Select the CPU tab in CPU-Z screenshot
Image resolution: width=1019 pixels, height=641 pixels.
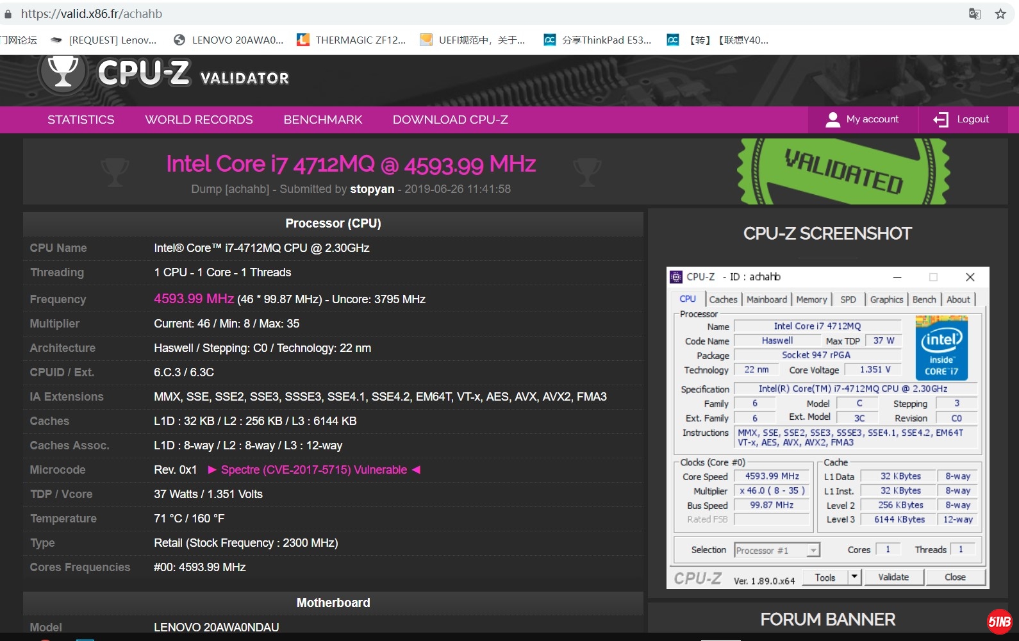[688, 299]
